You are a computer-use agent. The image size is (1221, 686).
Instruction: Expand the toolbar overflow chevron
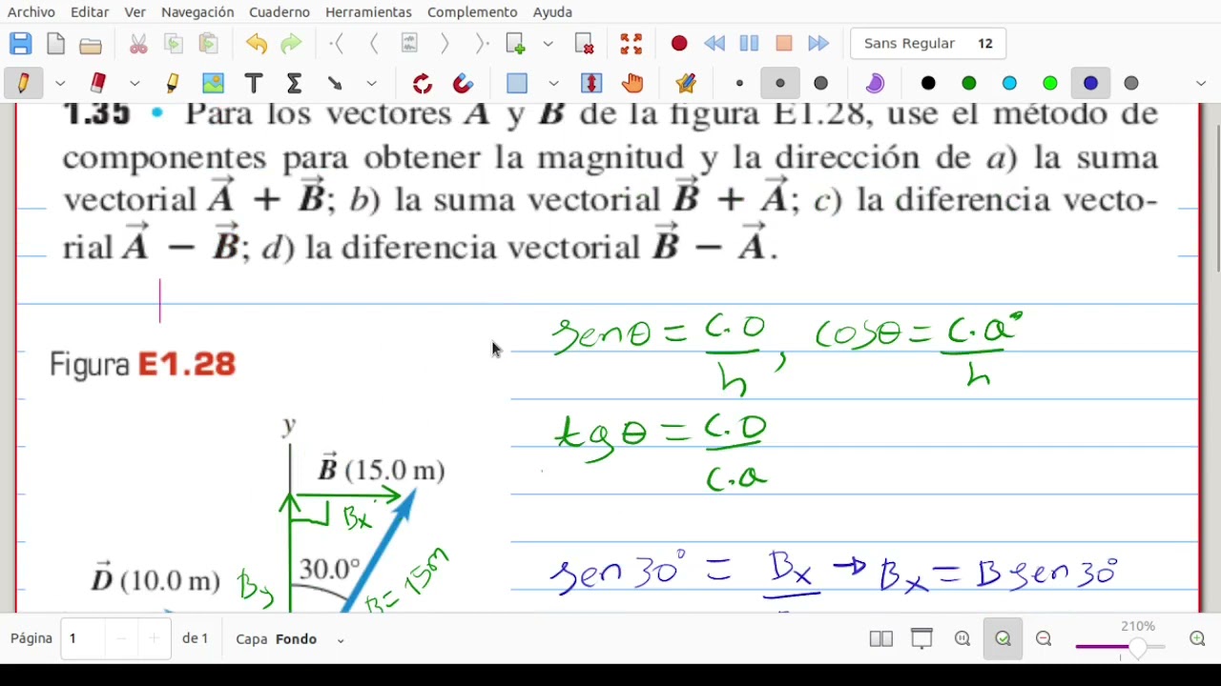[x=1200, y=84]
